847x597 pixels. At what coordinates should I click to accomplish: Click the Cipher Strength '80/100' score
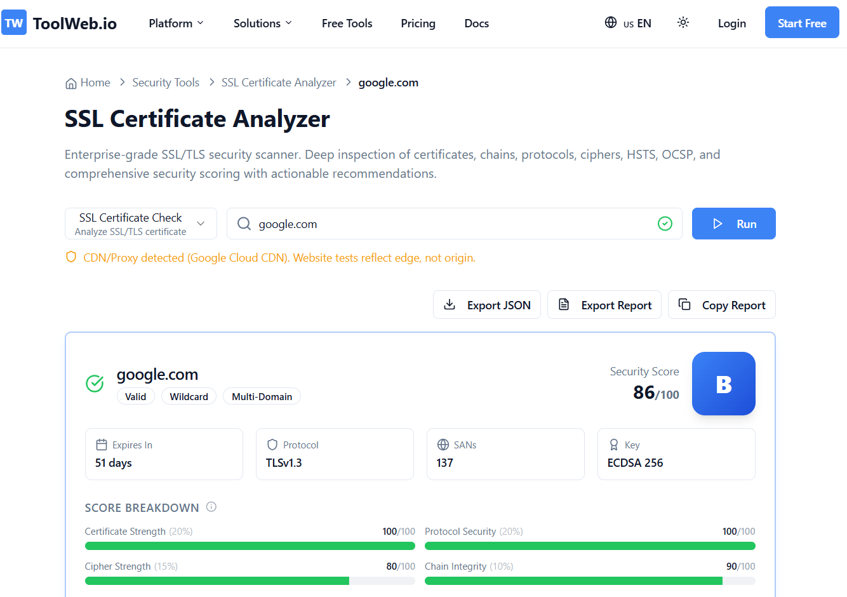[x=401, y=566]
